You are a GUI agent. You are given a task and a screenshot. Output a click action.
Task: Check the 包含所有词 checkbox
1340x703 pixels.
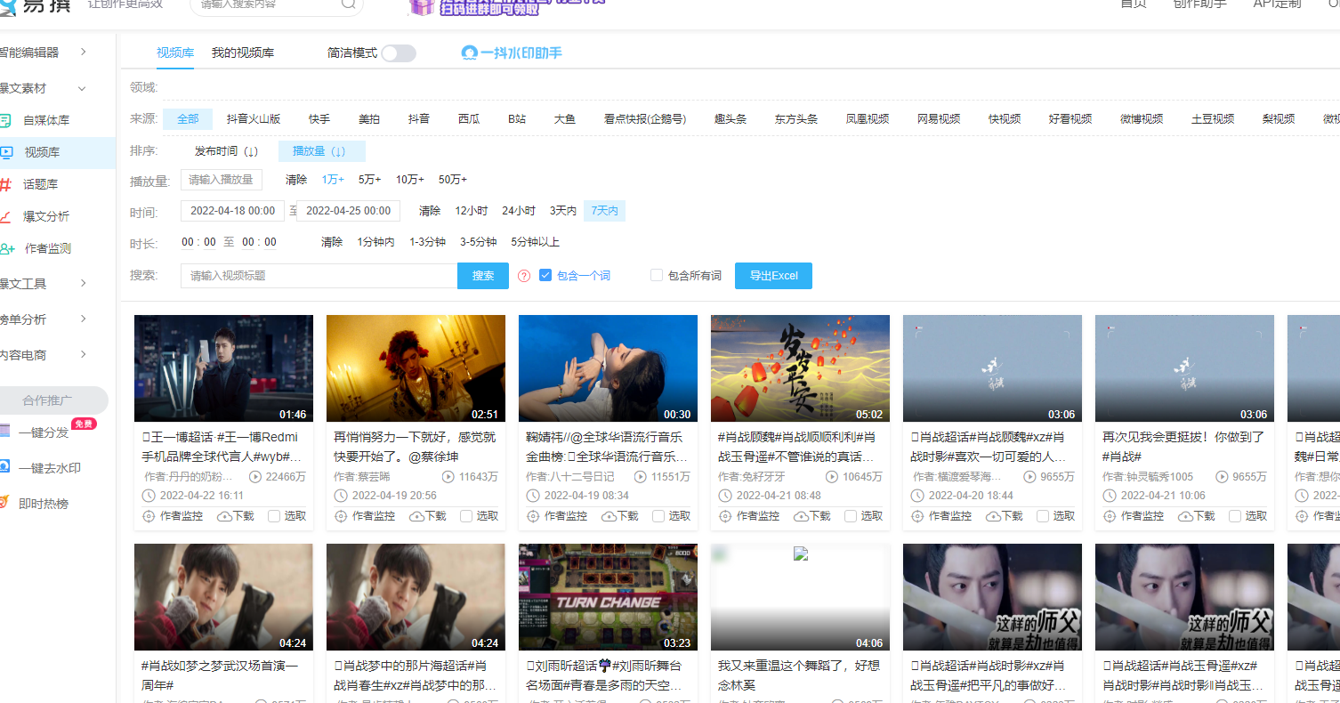(x=657, y=275)
